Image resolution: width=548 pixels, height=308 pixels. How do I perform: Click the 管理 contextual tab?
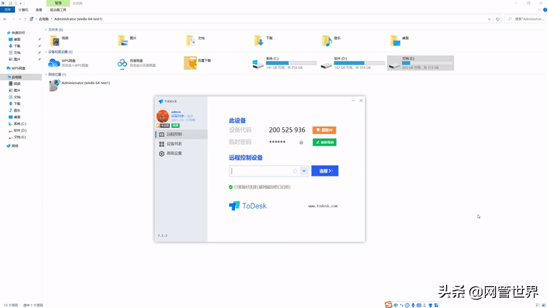click(58, 3)
